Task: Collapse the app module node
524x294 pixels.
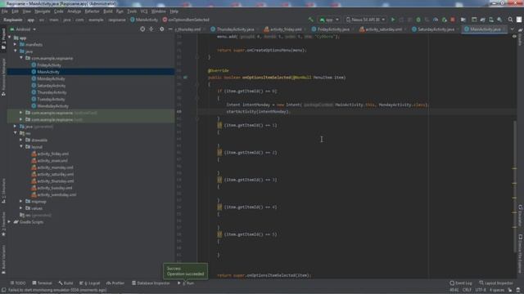Action: pyautogui.click(x=10, y=38)
